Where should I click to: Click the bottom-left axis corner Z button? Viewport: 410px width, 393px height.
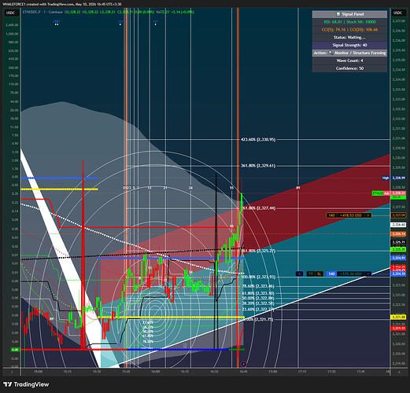(x=12, y=372)
